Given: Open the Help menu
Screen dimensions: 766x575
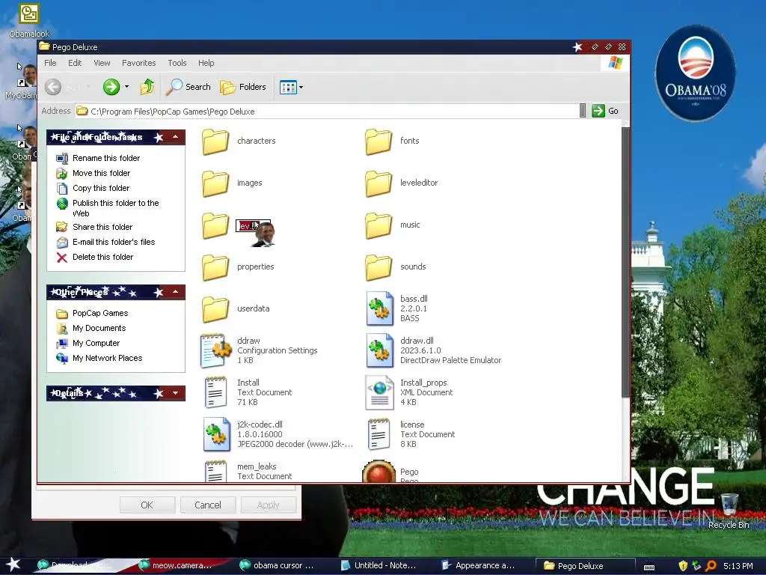Looking at the screenshot, I should tap(206, 63).
